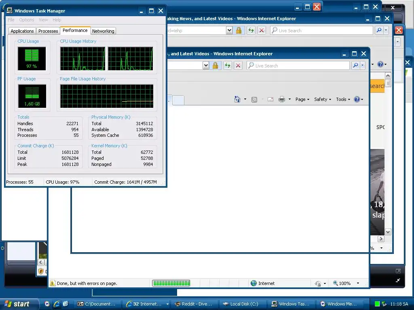The height and width of the screenshot is (310, 414).
Task: Switch to the Reddit taskbar button
Action: pyautogui.click(x=194, y=304)
